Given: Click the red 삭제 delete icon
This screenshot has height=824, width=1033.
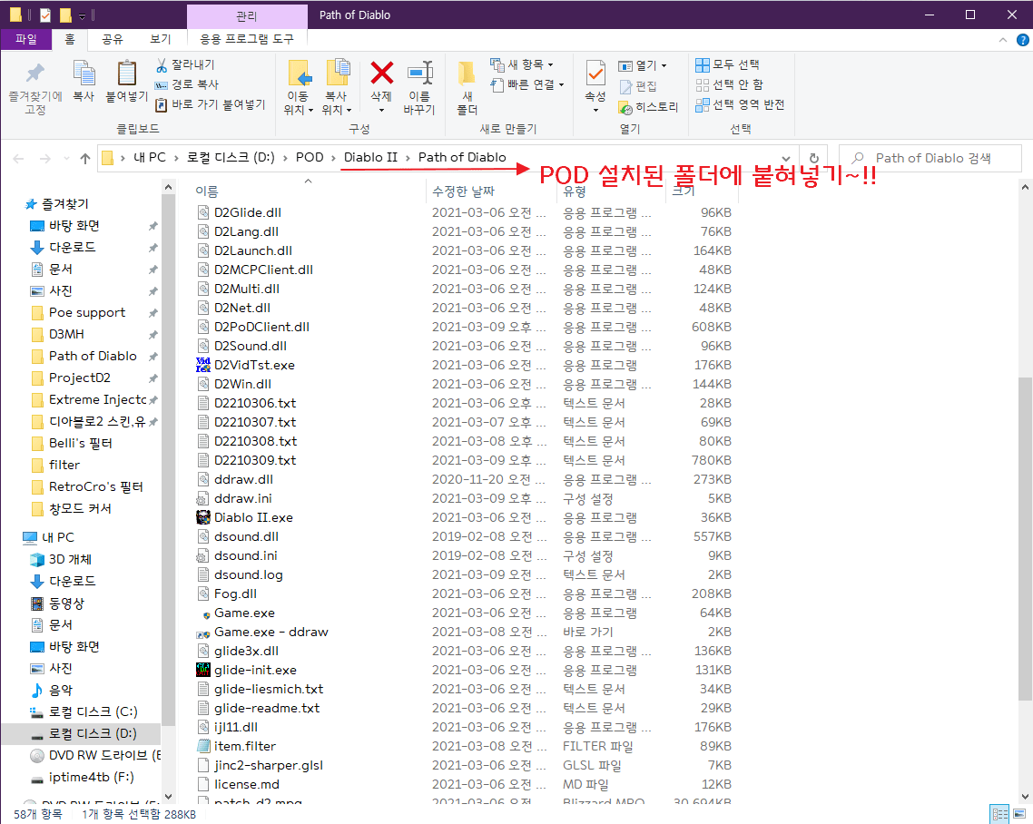Looking at the screenshot, I should 381,73.
